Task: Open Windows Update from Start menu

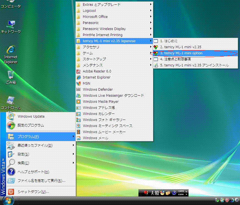Action: click(x=41, y=117)
